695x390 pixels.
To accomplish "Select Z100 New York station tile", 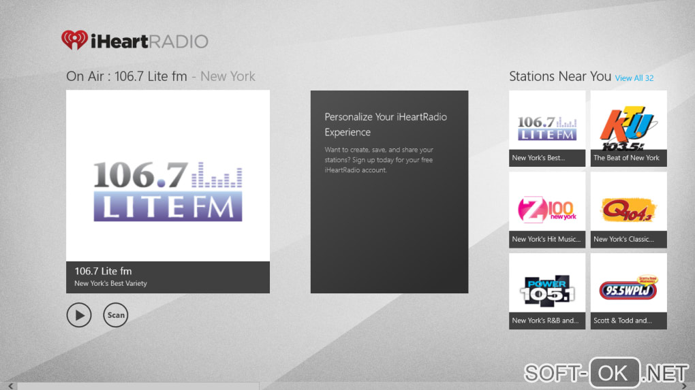I will (x=547, y=210).
